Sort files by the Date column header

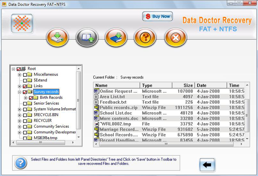[x=211, y=85]
